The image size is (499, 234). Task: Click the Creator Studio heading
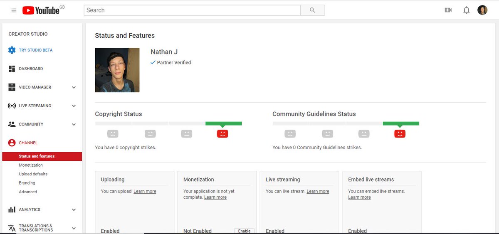point(28,34)
